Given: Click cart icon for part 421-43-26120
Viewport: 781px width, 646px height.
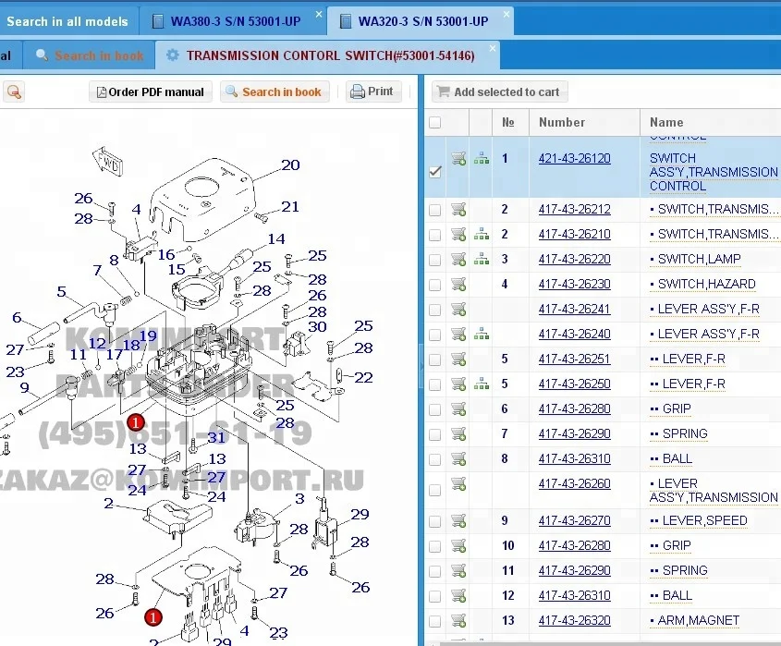Looking at the screenshot, I should coord(458,159).
